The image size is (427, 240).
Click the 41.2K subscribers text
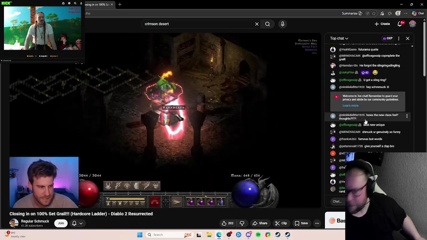click(32, 226)
